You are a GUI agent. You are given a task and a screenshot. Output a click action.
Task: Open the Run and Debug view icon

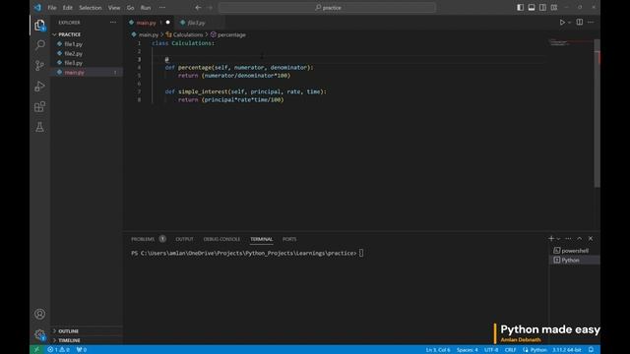coord(39,86)
